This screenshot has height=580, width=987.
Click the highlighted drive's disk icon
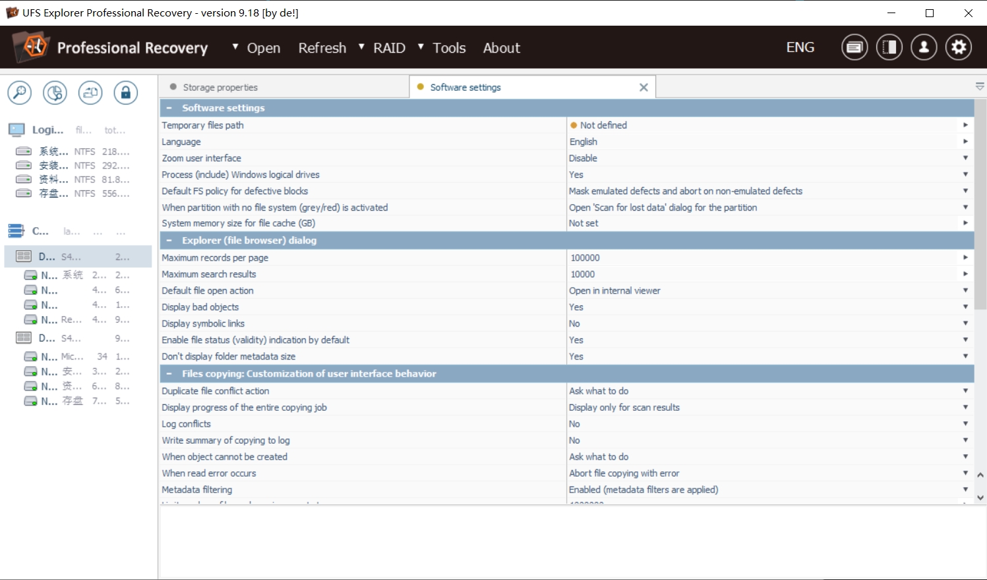(x=24, y=256)
